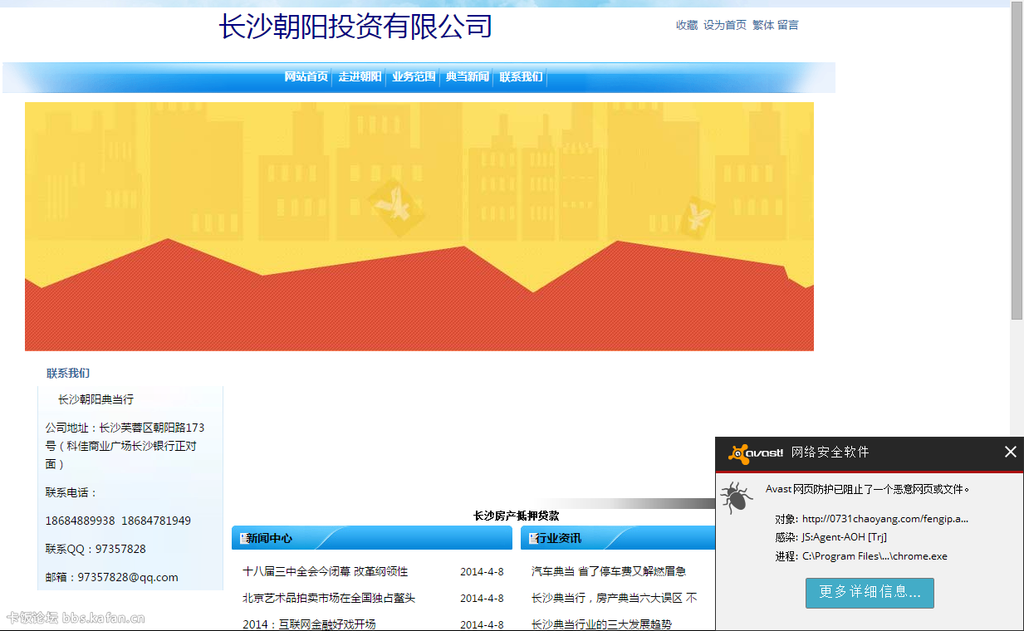1024x631 pixels.
Task: Open news article 十八届三中全会今闭幕 改革纲领性
Action: click(x=326, y=571)
